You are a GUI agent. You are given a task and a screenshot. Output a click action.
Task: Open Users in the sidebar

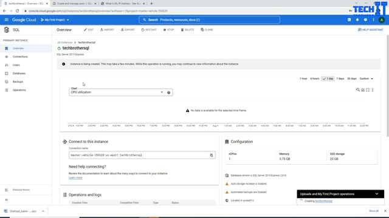26,65
